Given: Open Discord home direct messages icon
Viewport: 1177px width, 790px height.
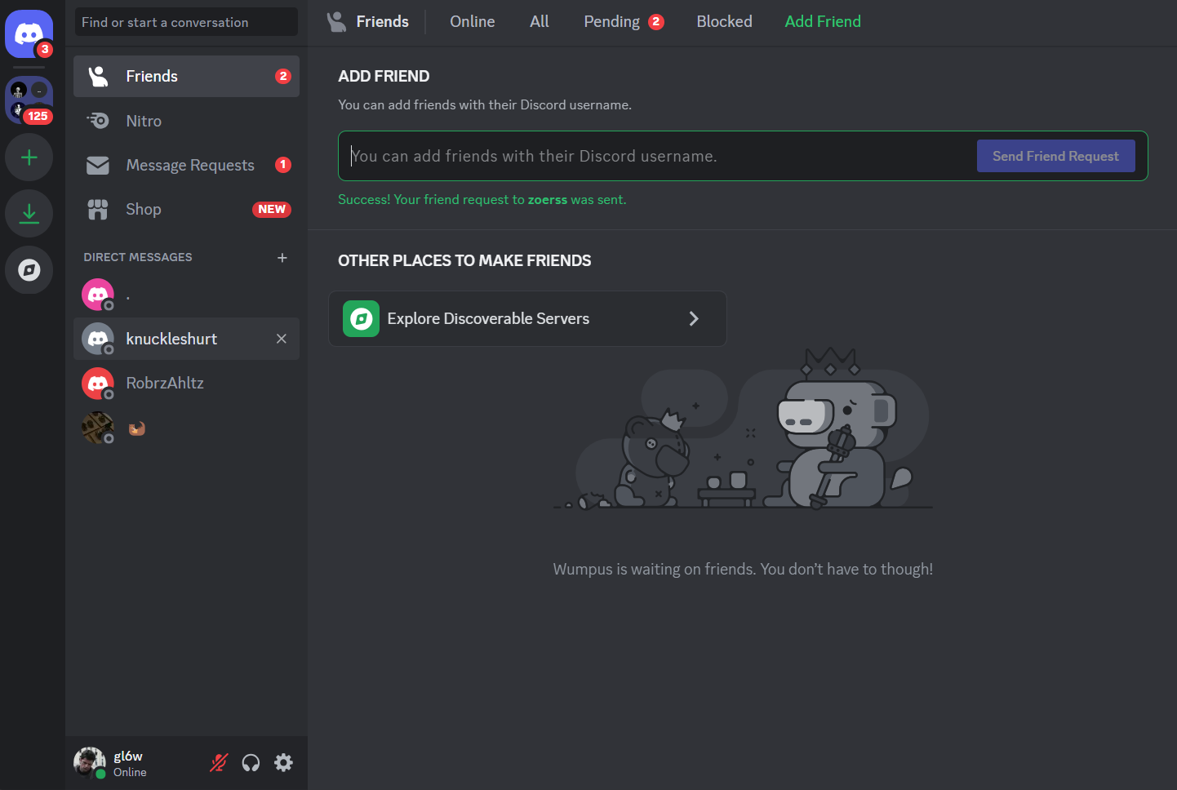Looking at the screenshot, I should 29,34.
